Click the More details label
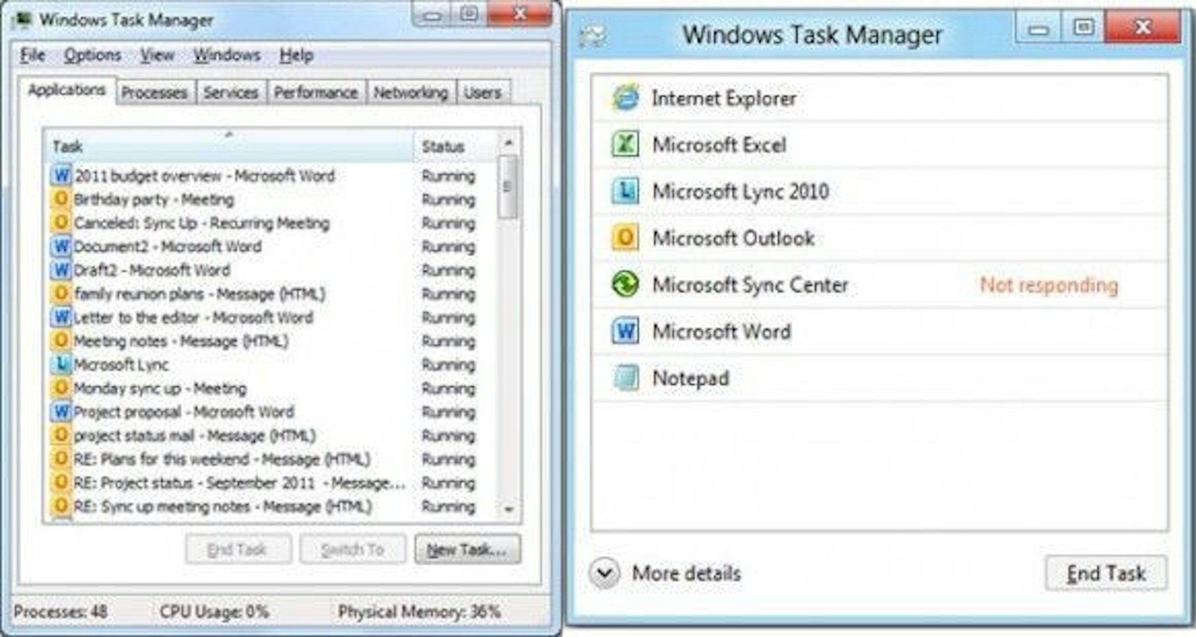The width and height of the screenshot is (1196, 637). [x=686, y=573]
